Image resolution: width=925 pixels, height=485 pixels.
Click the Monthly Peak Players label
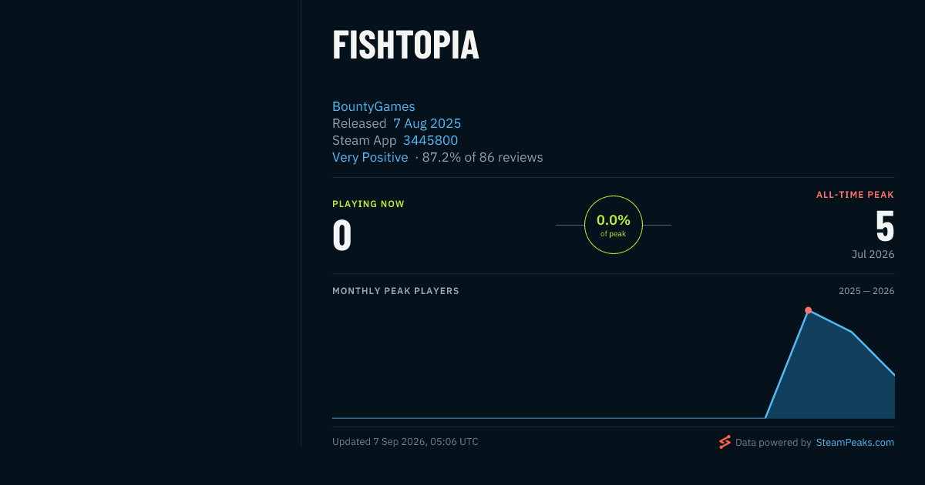pos(395,291)
